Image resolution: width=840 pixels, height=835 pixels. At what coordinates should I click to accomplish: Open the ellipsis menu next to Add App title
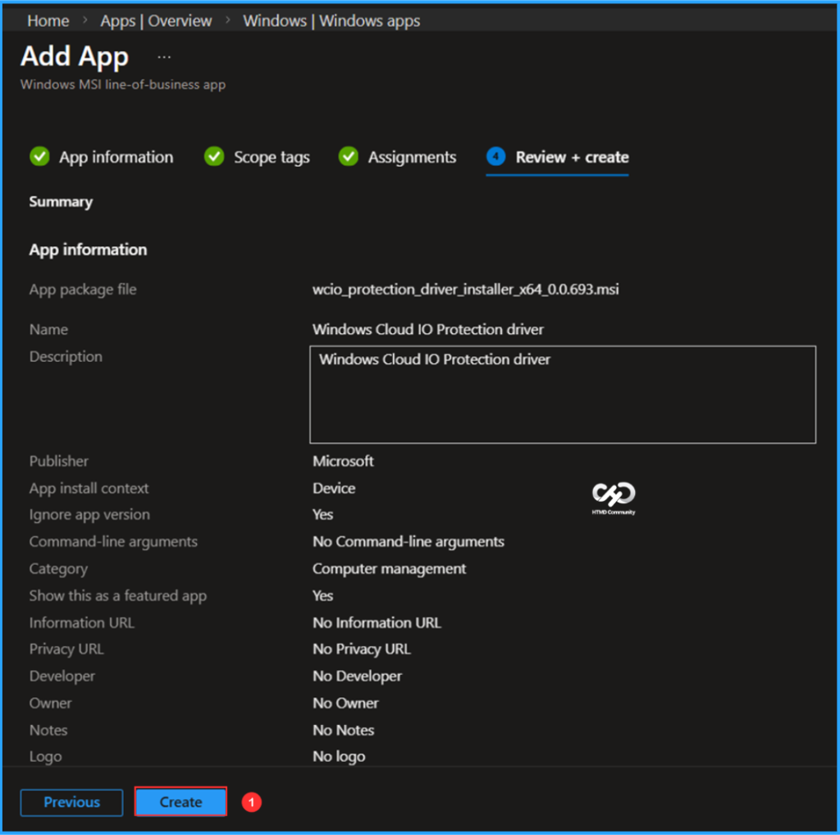pos(164,56)
